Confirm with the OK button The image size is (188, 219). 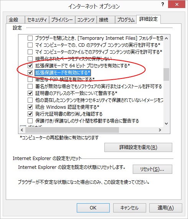pyautogui.click(x=93, y=208)
